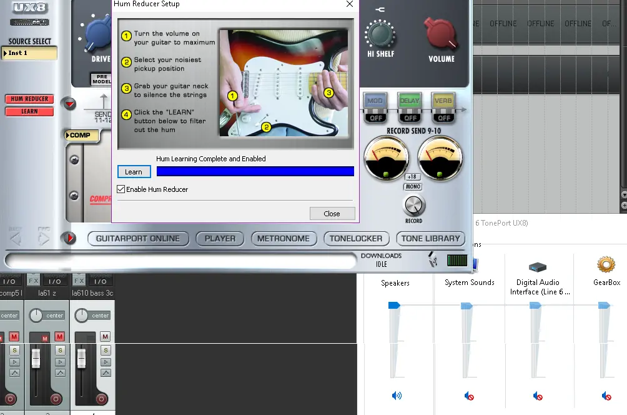Uncheck Enable Hum Reducer checkbox
This screenshot has height=415, width=627.
[121, 189]
